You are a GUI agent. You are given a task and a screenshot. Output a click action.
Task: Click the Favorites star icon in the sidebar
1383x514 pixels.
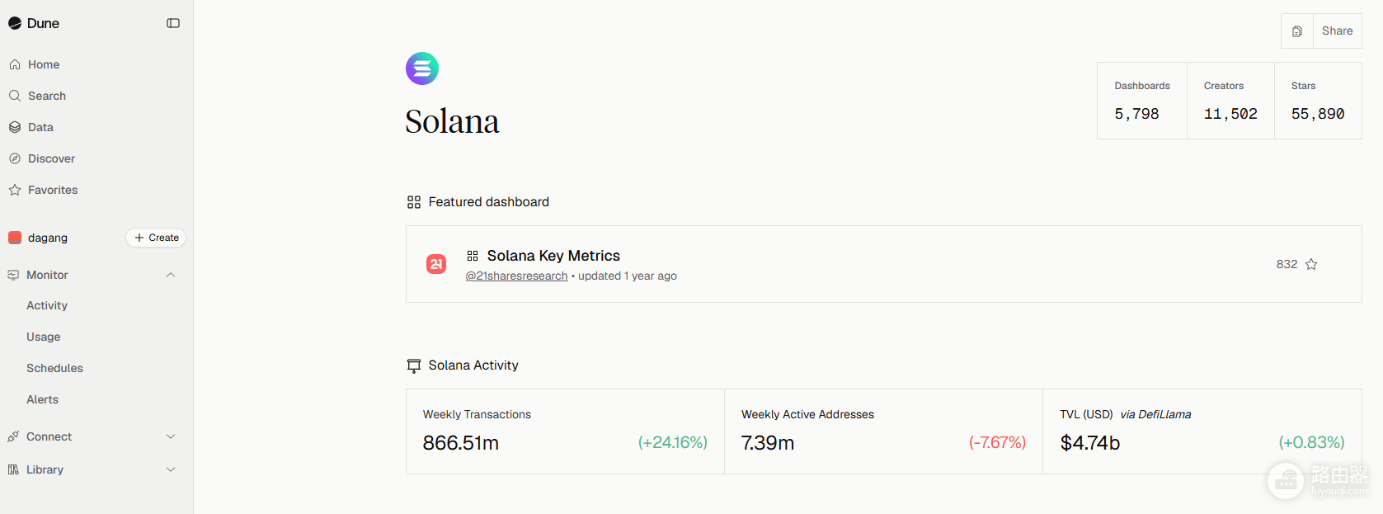point(15,190)
